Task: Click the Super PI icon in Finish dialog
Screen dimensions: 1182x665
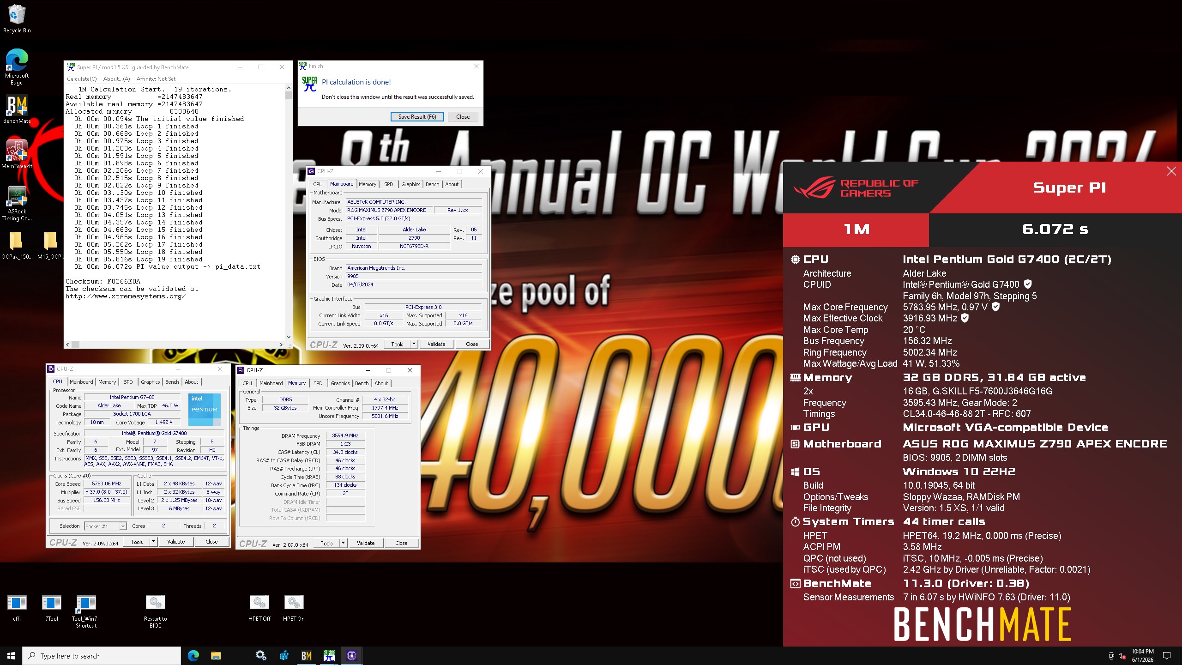Action: [x=310, y=84]
